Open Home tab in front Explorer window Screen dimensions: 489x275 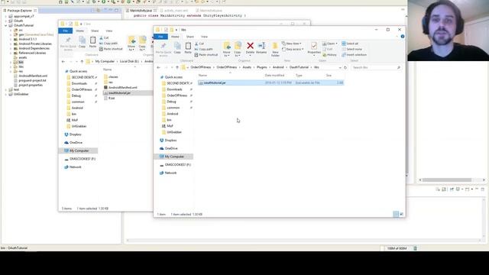(175, 37)
